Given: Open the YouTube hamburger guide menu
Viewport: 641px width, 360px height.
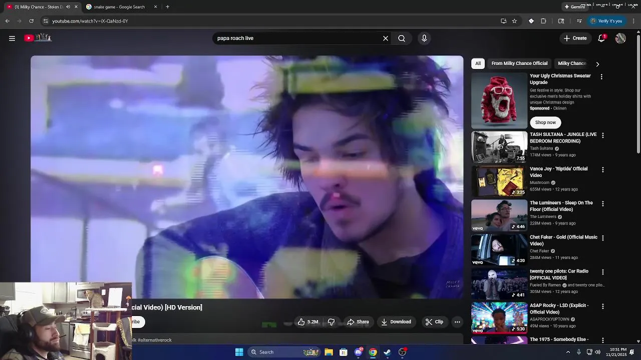Looking at the screenshot, I should [x=12, y=38].
